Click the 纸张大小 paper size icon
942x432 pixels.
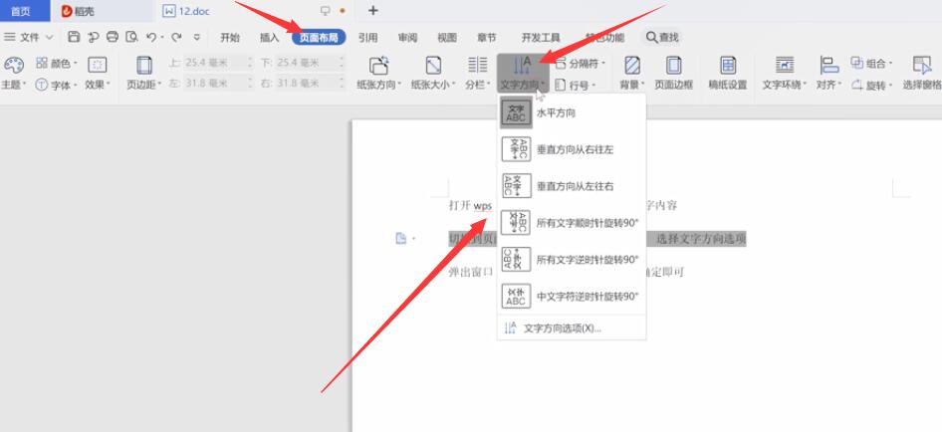pyautogui.click(x=433, y=65)
